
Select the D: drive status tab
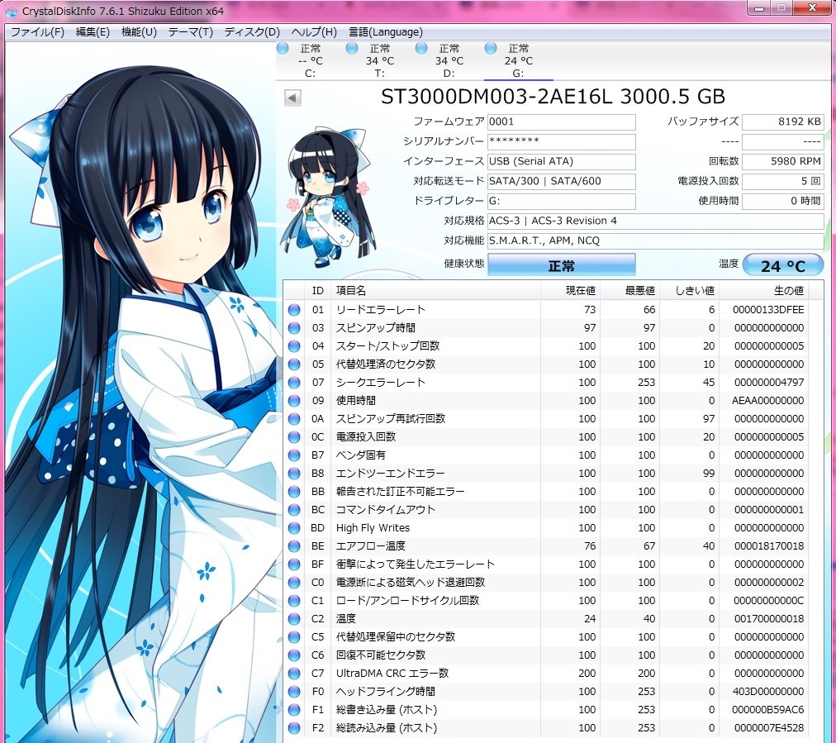tap(449, 60)
